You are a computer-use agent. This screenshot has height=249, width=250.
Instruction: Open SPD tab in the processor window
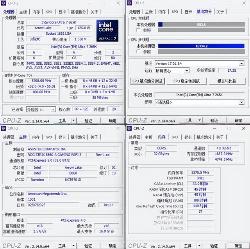(x=49, y=12)
